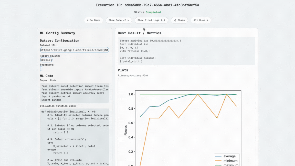
Task: Click the </> icon on Show Code button
Action: [126, 20]
